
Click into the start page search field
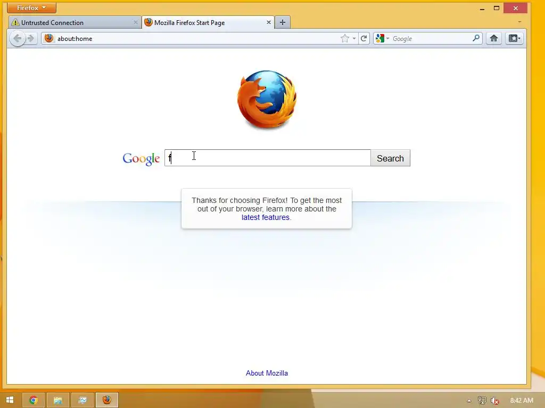268,158
